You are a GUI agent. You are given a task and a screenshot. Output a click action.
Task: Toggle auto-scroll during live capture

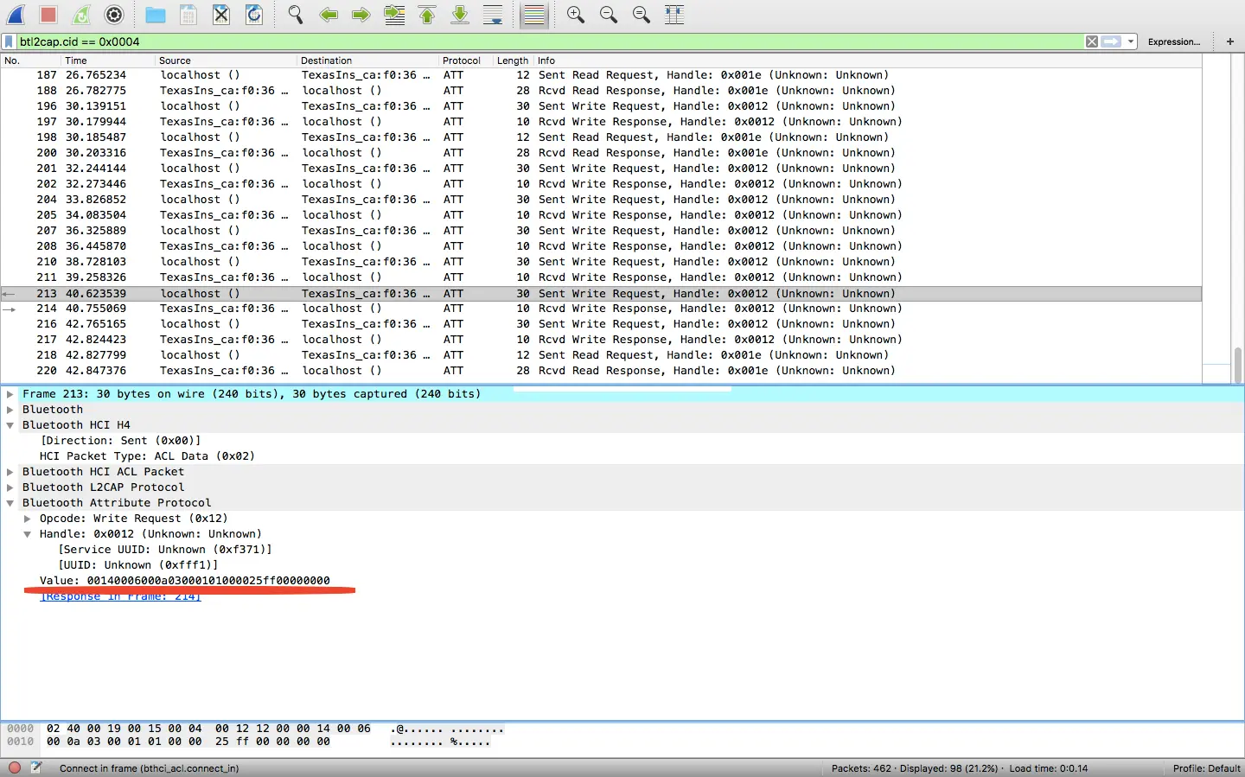click(x=493, y=15)
